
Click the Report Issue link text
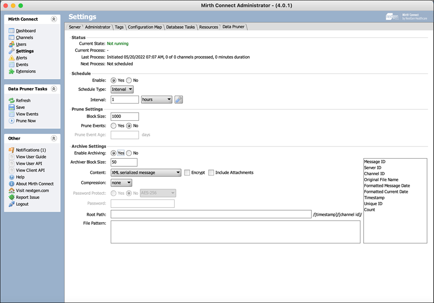[x=28, y=197]
